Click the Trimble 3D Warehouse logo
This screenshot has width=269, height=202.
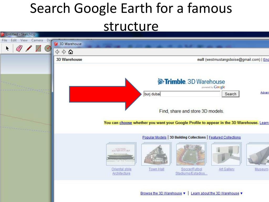(x=191, y=83)
